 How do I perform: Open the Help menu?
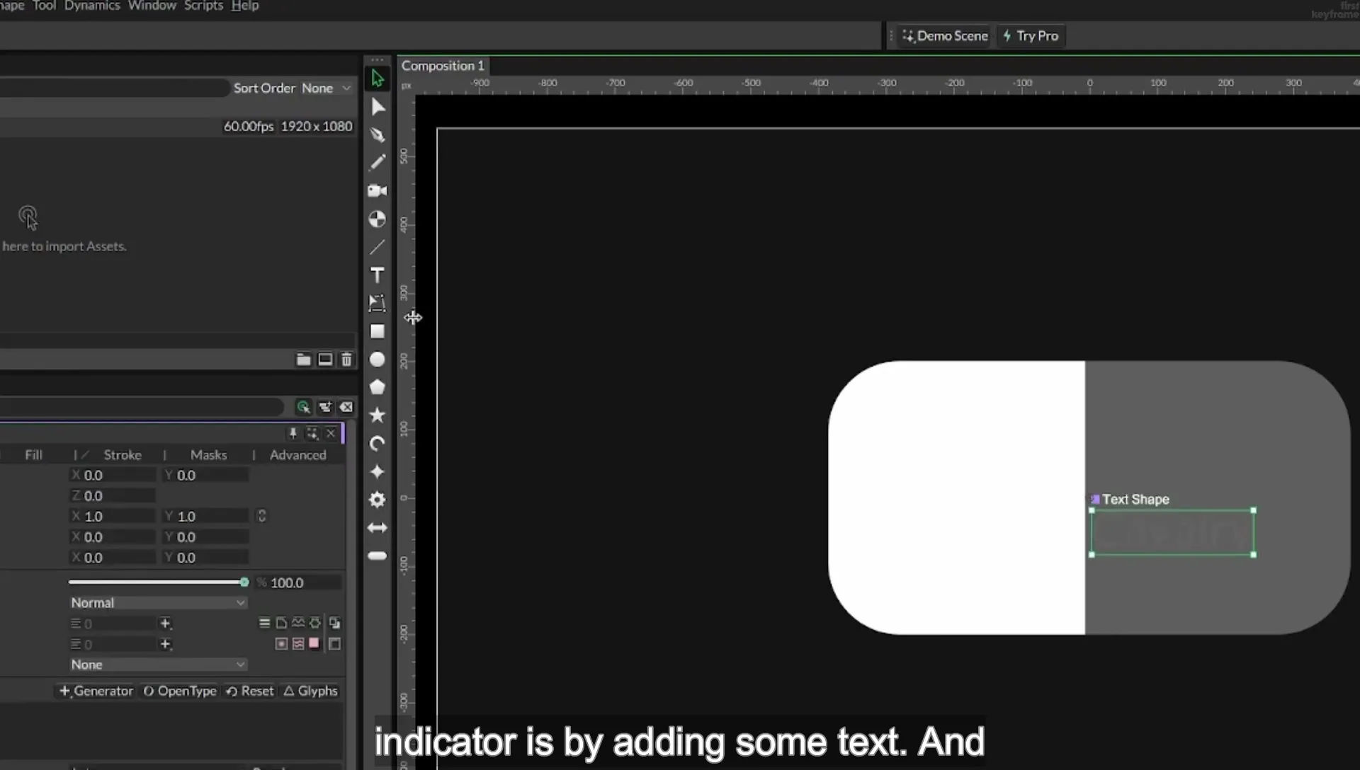(x=245, y=6)
